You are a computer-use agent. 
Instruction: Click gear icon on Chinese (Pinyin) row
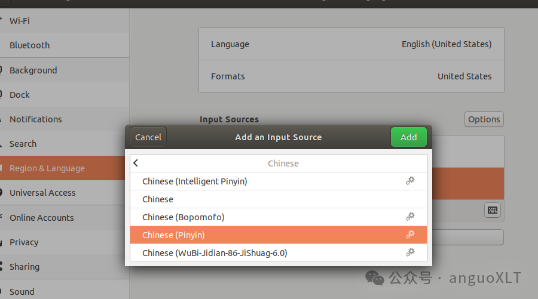click(x=410, y=235)
